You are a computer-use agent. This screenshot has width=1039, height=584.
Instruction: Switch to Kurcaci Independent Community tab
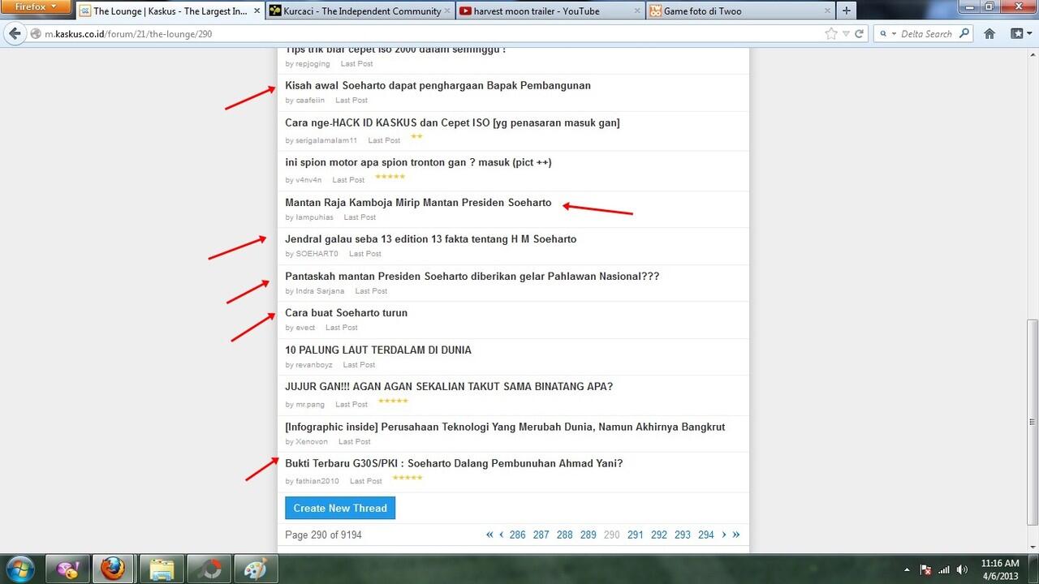(x=361, y=11)
